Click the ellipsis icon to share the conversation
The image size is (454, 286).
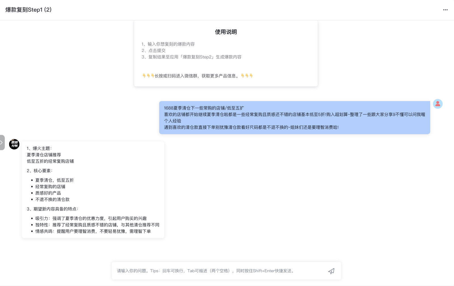point(445,10)
